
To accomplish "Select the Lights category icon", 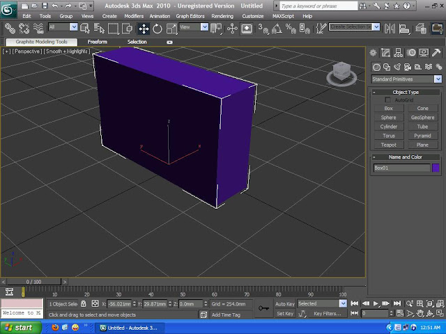I will [397, 67].
